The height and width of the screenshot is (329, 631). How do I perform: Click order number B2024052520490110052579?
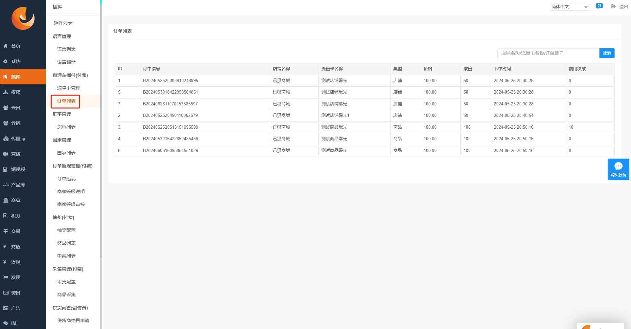click(x=171, y=115)
